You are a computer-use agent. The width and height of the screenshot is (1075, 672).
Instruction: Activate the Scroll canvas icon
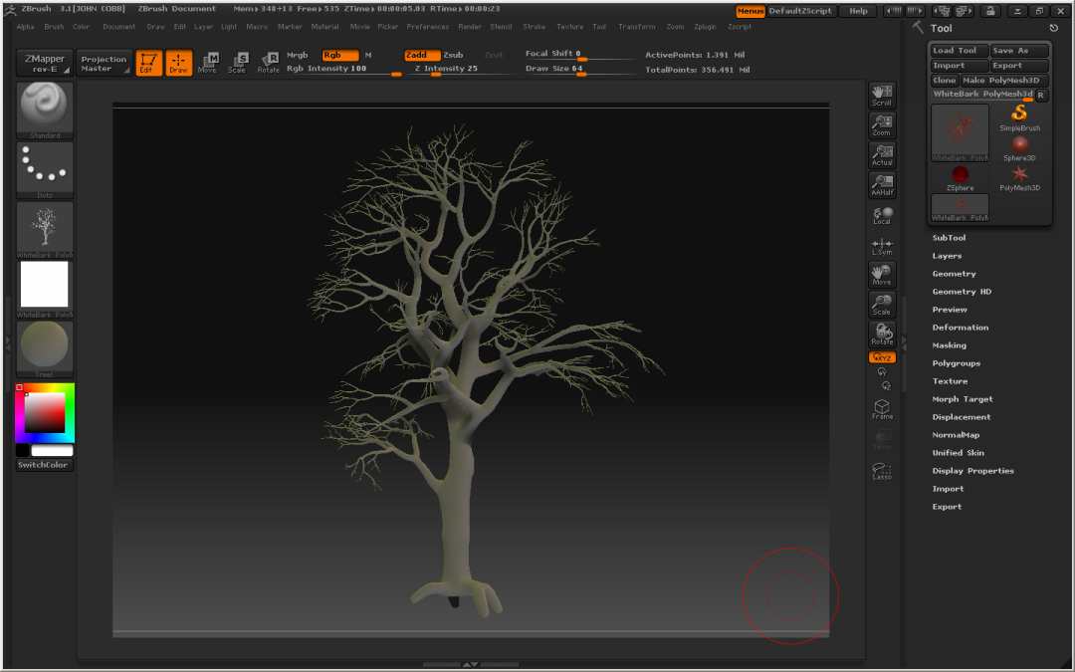pos(881,94)
